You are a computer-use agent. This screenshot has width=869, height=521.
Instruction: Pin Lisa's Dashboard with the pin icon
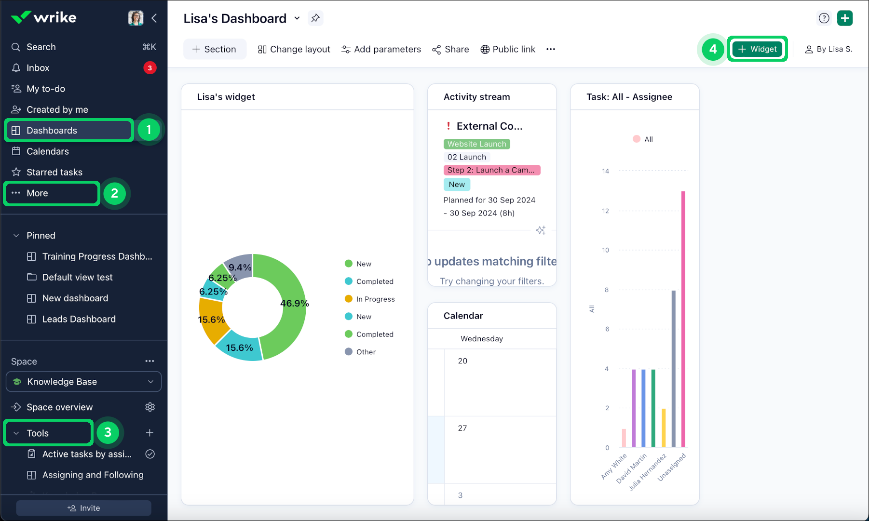coord(315,18)
